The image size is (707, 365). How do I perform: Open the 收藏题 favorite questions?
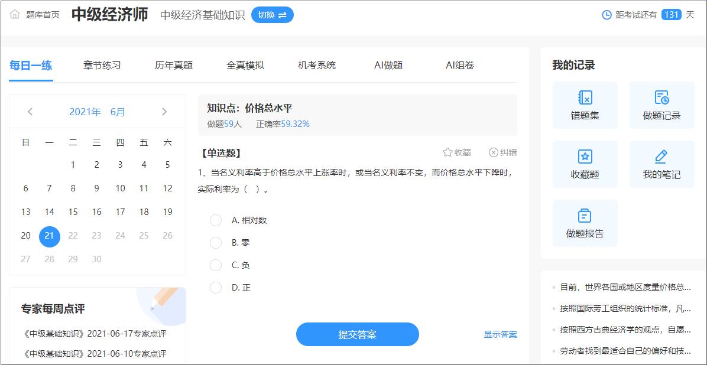[x=585, y=164]
